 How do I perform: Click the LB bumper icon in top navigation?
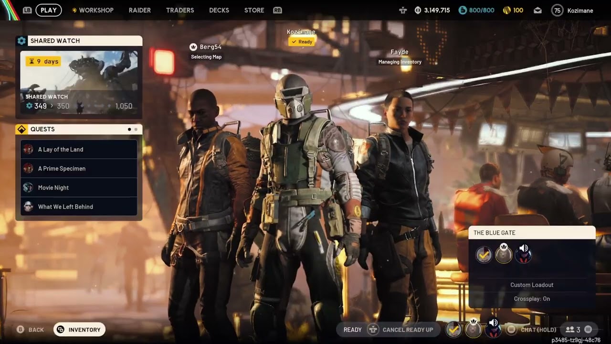(27, 10)
